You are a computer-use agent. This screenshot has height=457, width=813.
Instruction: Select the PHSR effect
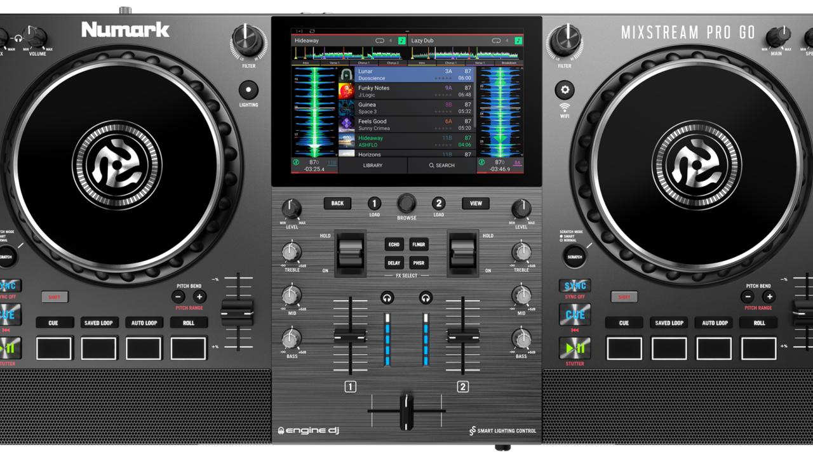point(420,263)
